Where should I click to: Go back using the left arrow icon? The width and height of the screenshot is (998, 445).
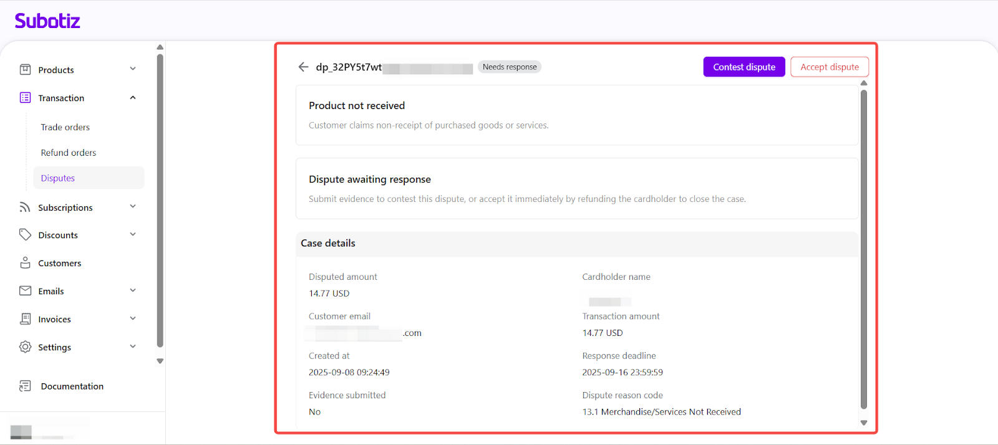click(x=303, y=67)
